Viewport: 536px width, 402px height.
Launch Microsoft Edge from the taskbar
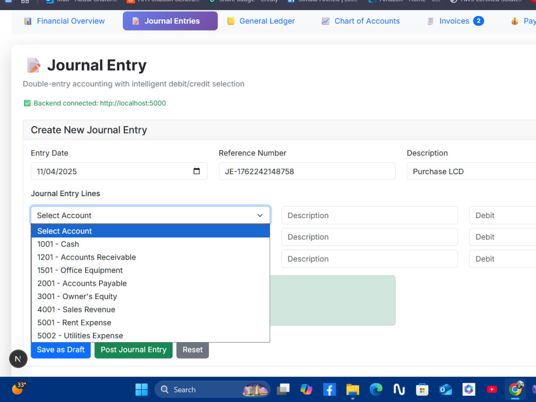tap(376, 389)
